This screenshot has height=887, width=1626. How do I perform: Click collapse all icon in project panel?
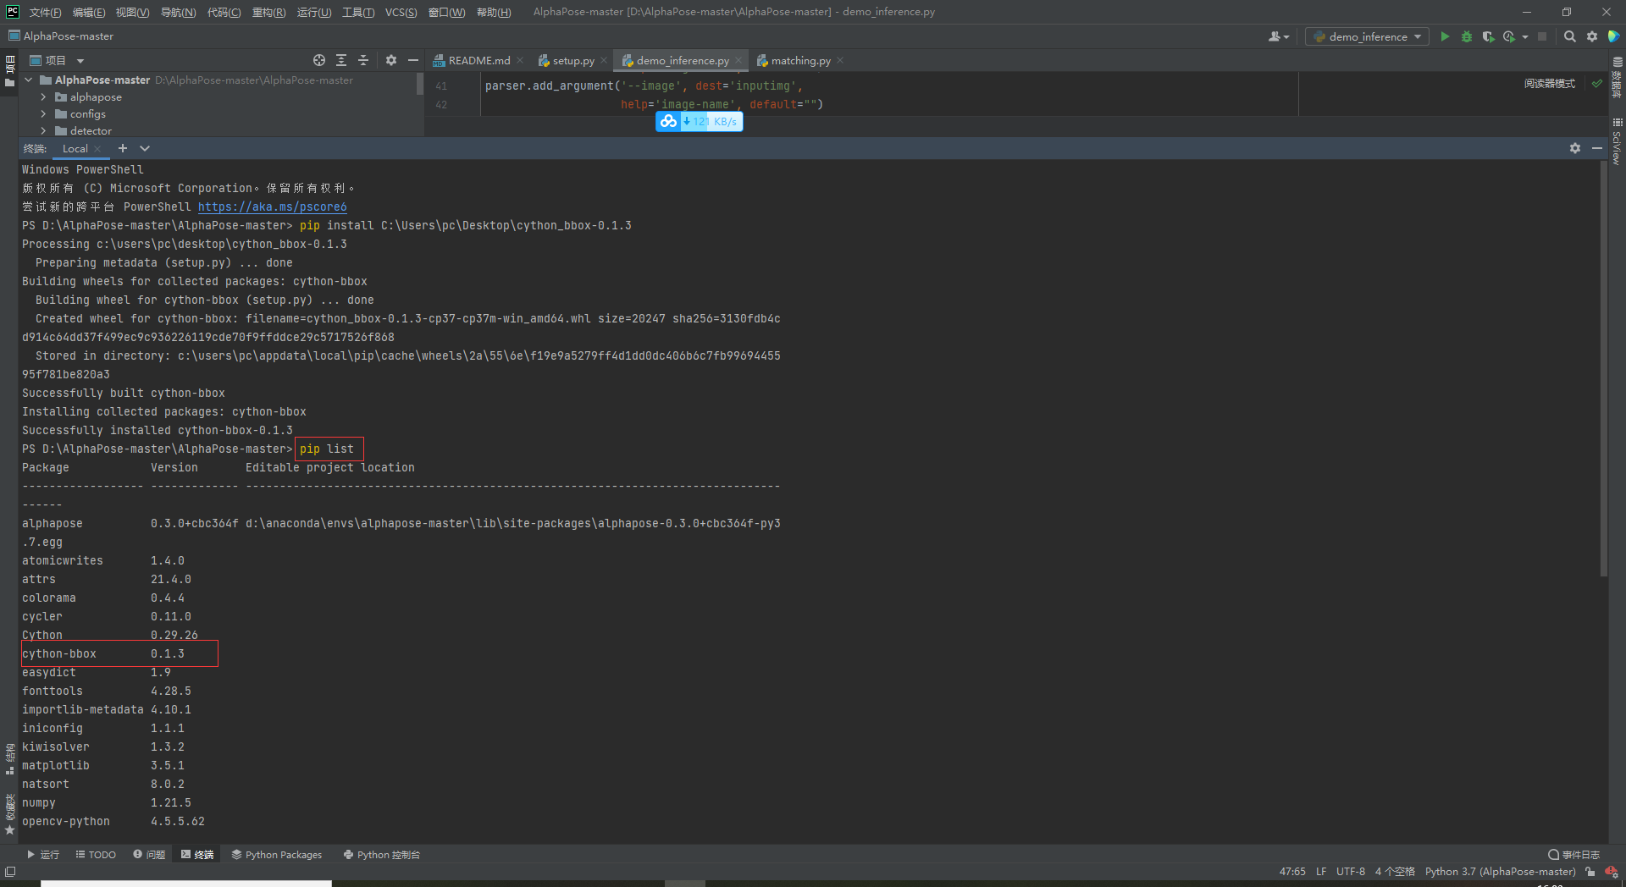pos(363,60)
